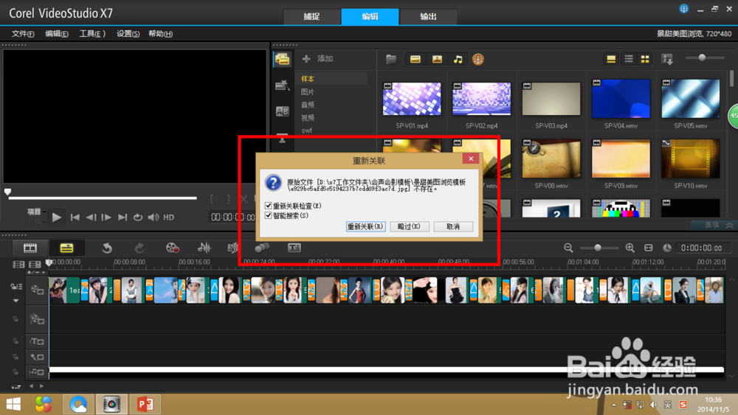This screenshot has height=415, width=738.
Task: Click the 略过(K) skip button
Action: (x=409, y=226)
